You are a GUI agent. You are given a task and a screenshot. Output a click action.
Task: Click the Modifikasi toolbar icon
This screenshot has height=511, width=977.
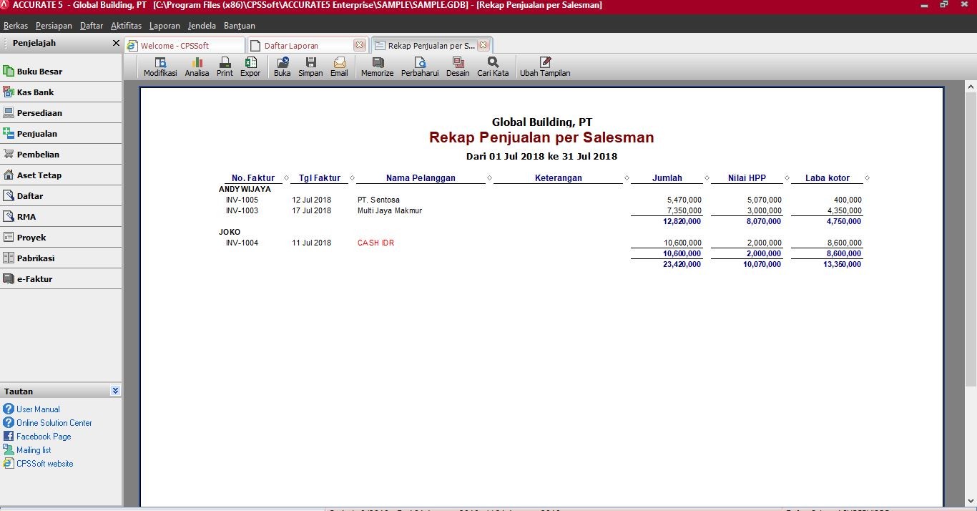coord(160,67)
